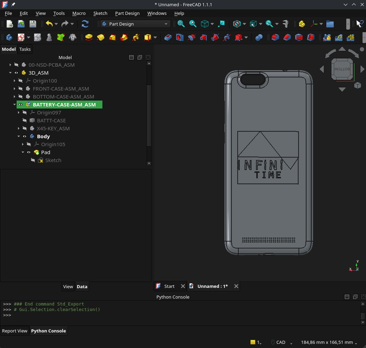This screenshot has height=348, width=366.
Task: Select the BATTT-CASE tree item label
Action: 51,120
